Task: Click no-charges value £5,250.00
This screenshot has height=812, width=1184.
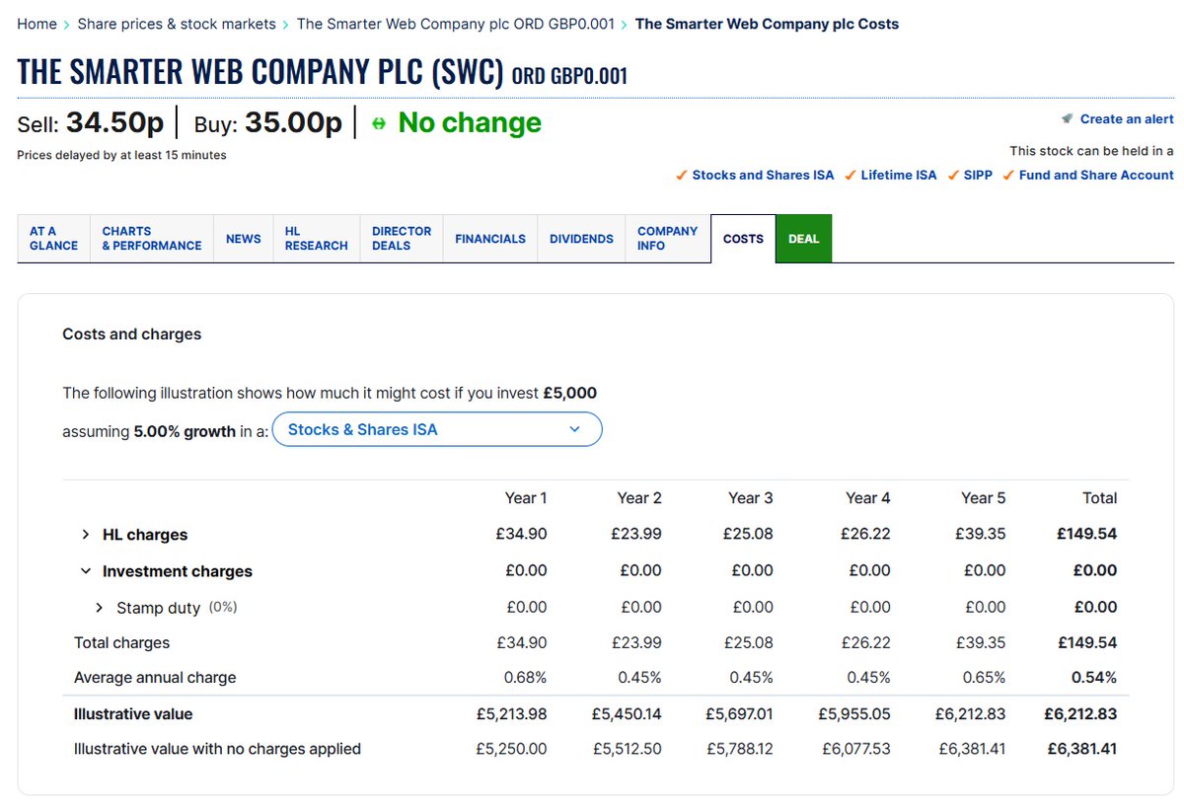Action: [x=511, y=749]
